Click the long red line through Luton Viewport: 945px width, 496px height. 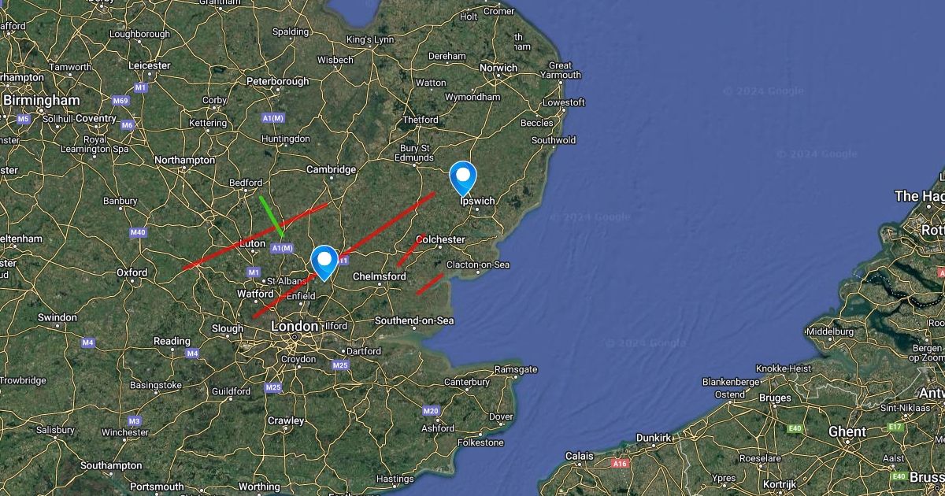[254, 237]
